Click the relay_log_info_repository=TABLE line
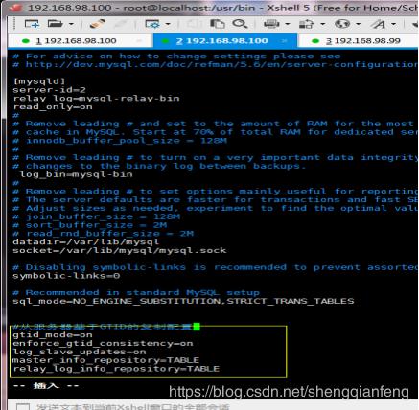Image resolution: width=419 pixels, height=410 pixels. coord(116,369)
